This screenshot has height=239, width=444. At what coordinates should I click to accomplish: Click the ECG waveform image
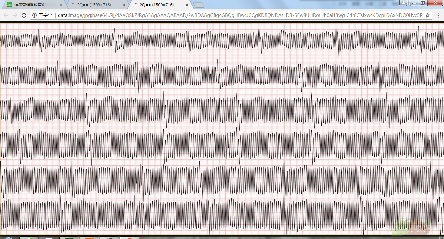point(222,129)
